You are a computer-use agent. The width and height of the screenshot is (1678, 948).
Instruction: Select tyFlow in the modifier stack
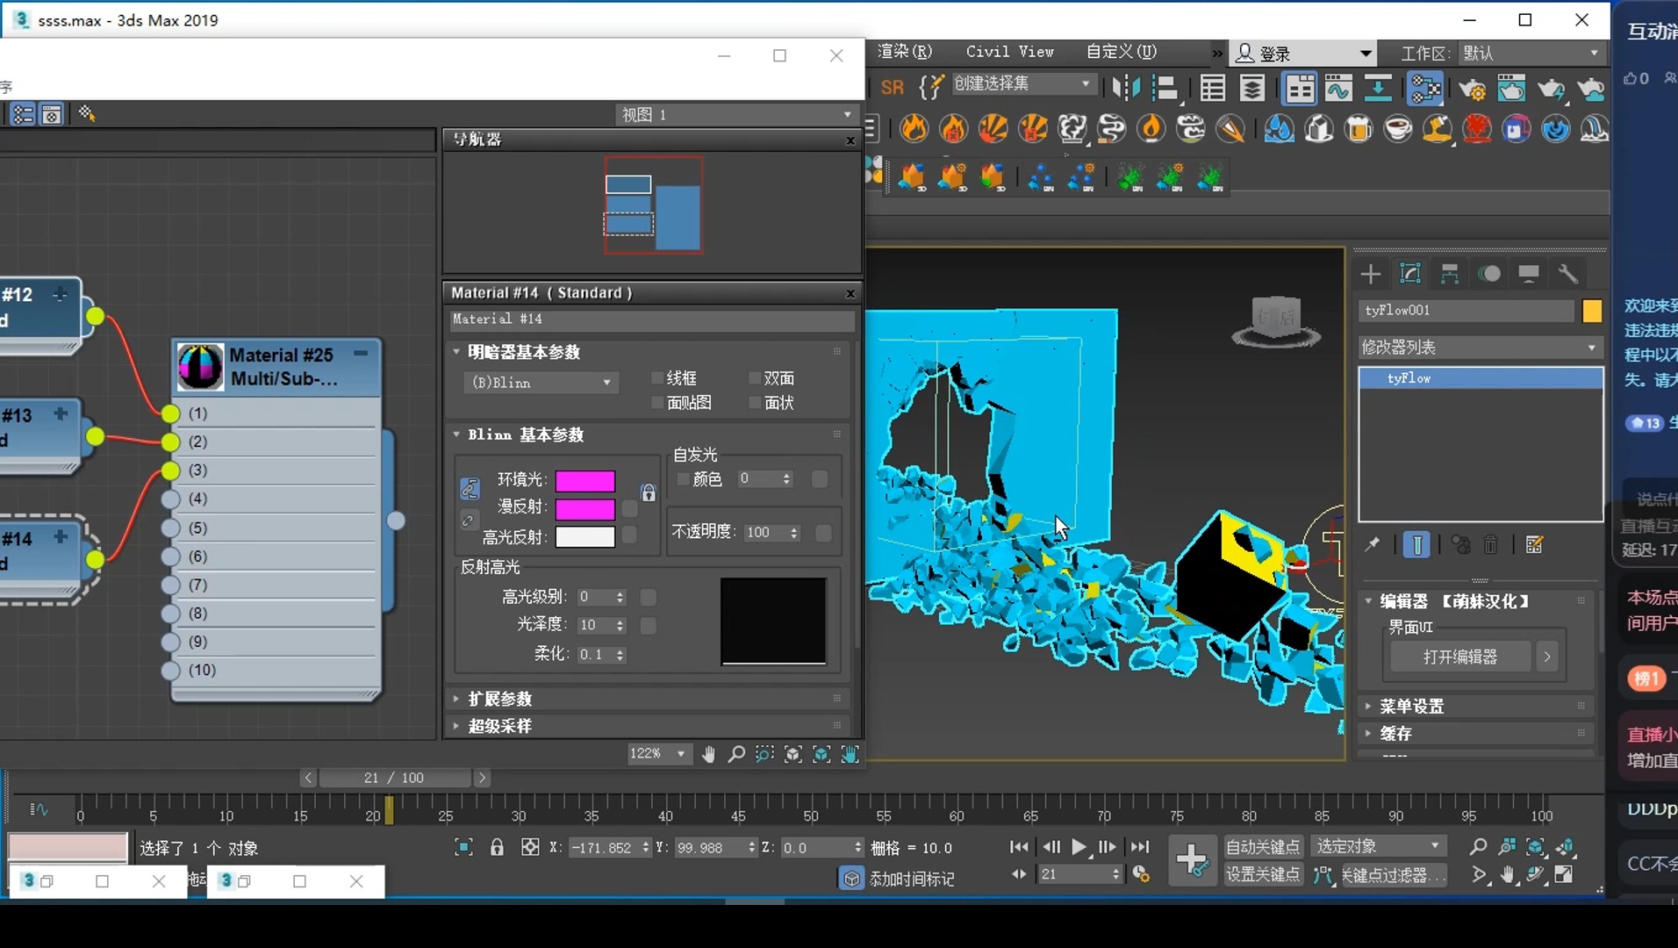pos(1408,377)
